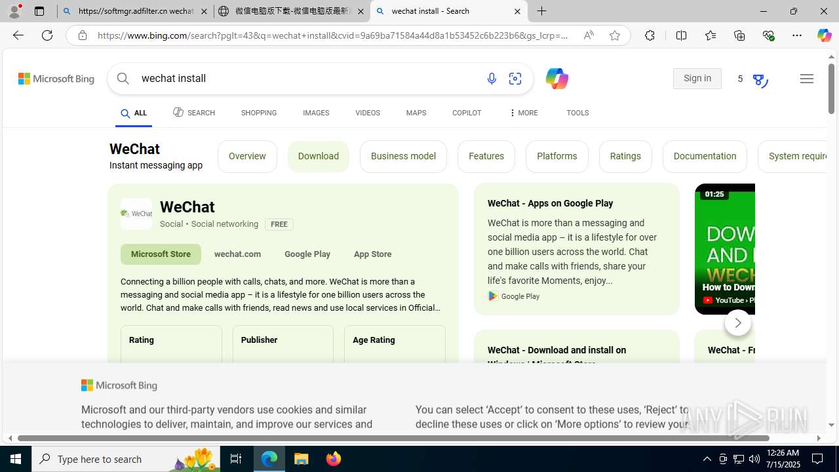This screenshot has height=472, width=839.
Task: Select the Platforms pill
Action: coord(557,156)
